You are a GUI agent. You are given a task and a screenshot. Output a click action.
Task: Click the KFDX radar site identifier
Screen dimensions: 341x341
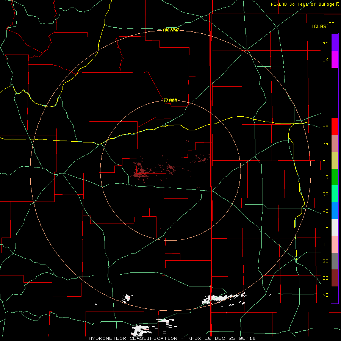click(x=193, y=338)
